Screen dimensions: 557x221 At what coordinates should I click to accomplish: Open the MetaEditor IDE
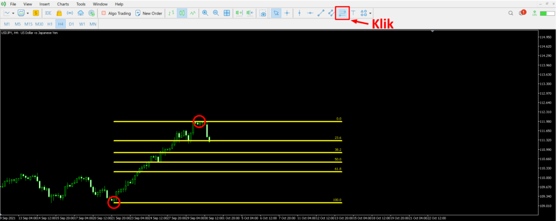[x=48, y=12]
